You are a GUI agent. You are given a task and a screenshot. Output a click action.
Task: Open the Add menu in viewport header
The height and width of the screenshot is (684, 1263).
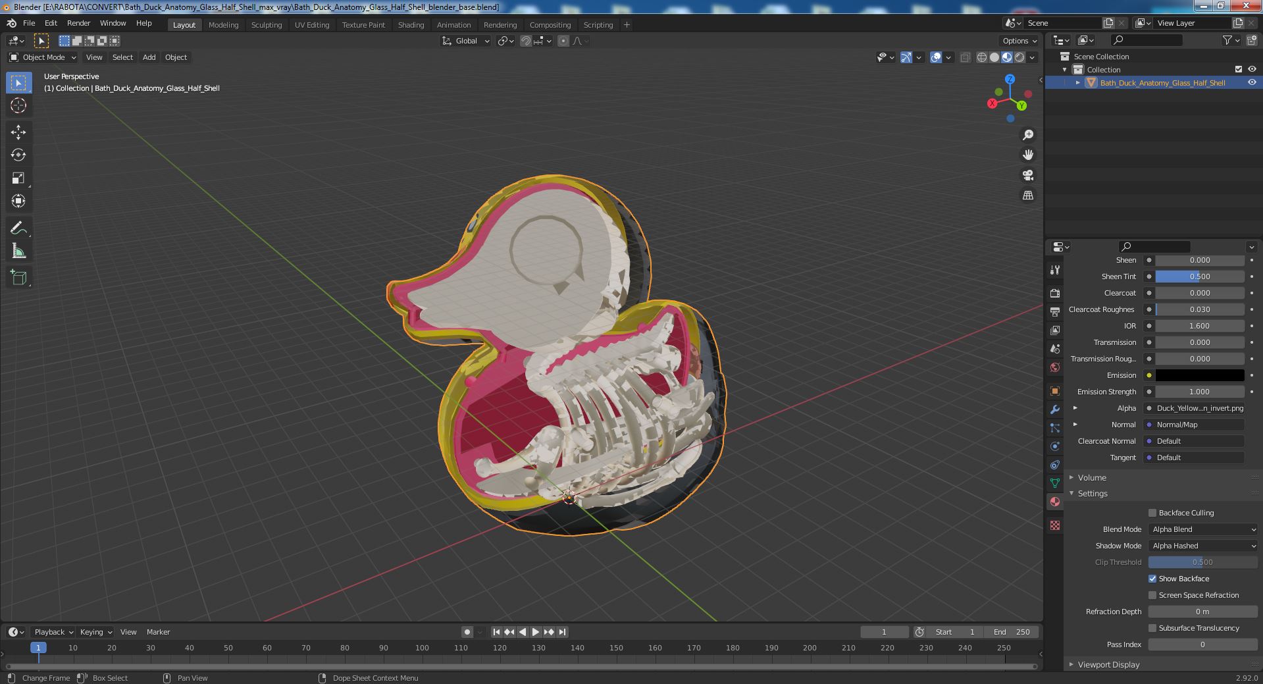coord(149,57)
